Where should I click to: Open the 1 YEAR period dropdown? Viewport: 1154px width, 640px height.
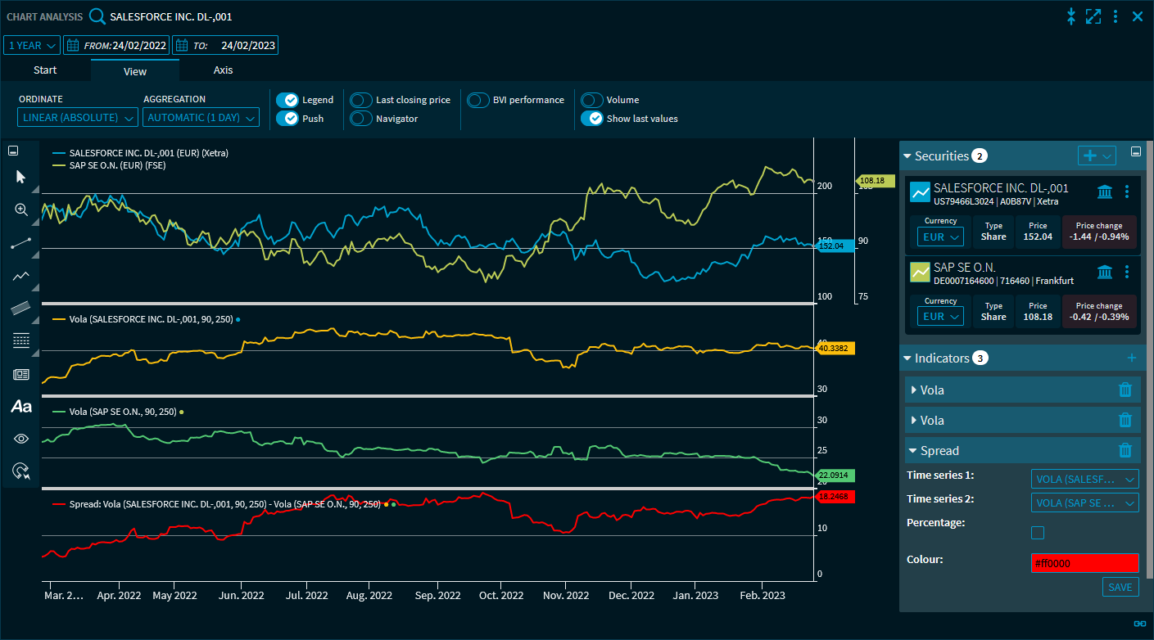(32, 46)
